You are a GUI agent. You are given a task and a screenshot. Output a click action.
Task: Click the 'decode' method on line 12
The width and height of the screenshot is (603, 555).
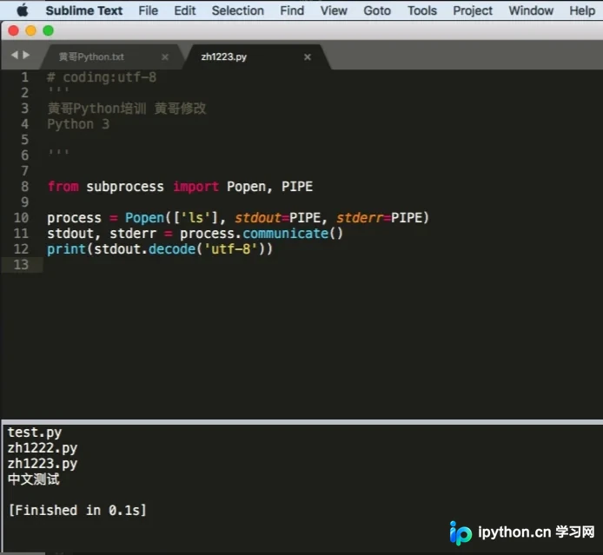coord(172,249)
